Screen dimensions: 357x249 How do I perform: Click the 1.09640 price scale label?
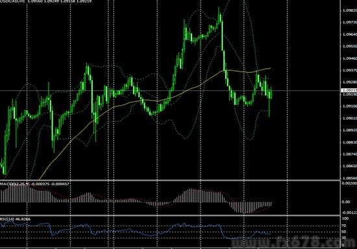pyautogui.click(x=349, y=34)
